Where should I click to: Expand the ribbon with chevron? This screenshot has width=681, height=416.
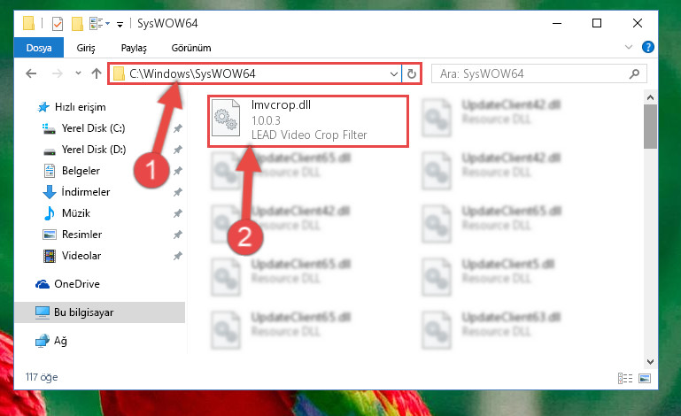point(628,47)
